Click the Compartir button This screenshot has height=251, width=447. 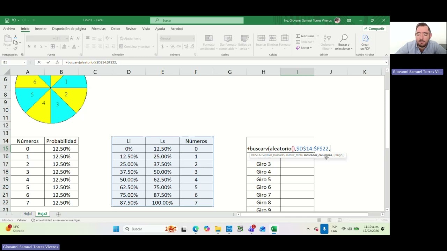pos(374,29)
